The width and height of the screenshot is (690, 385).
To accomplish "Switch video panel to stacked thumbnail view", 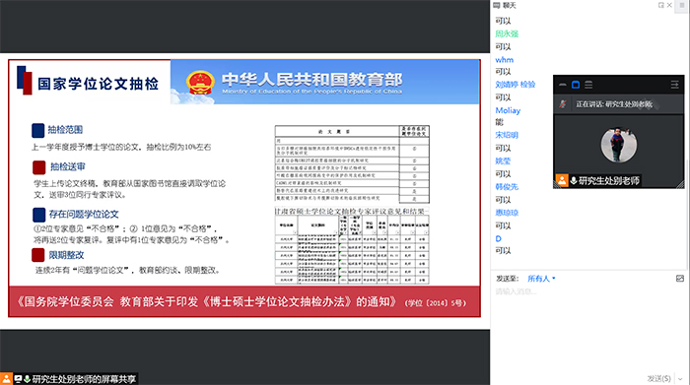I will [x=588, y=85].
